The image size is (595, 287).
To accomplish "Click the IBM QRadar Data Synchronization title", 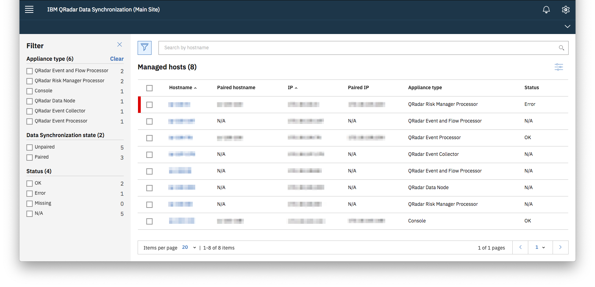I will 104,10.
